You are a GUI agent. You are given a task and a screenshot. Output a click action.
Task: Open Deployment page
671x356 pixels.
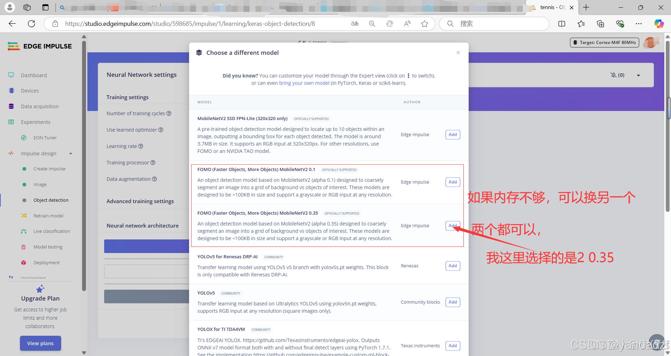46,263
